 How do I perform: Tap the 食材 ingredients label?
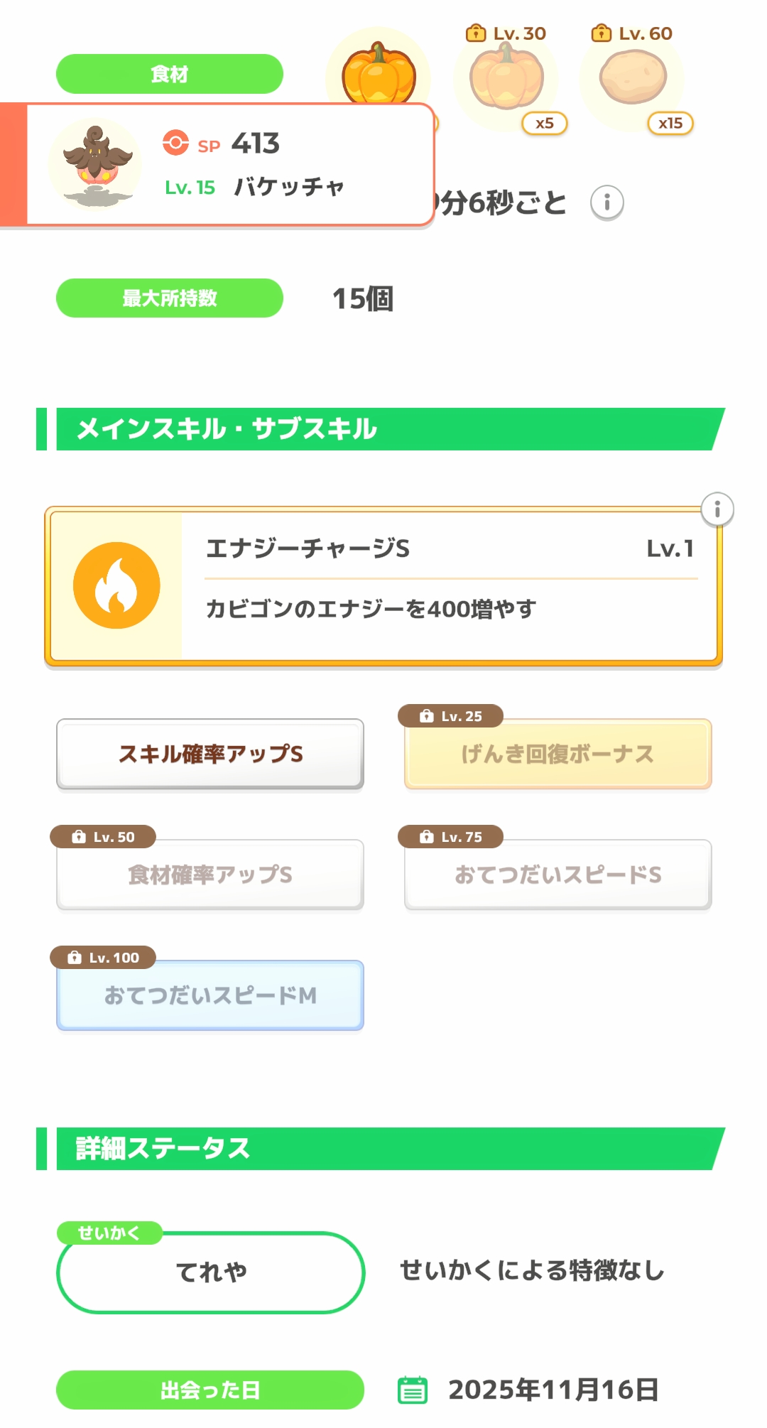tap(170, 74)
